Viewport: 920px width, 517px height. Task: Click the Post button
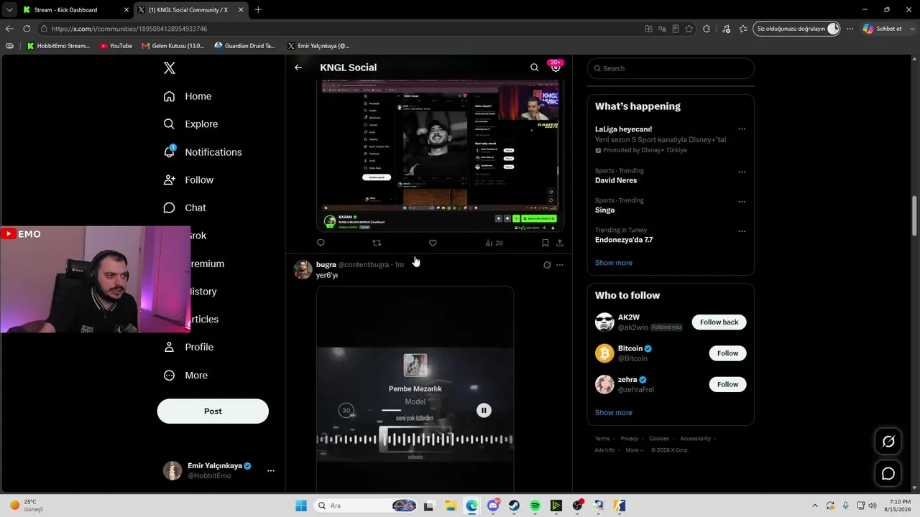coord(213,411)
